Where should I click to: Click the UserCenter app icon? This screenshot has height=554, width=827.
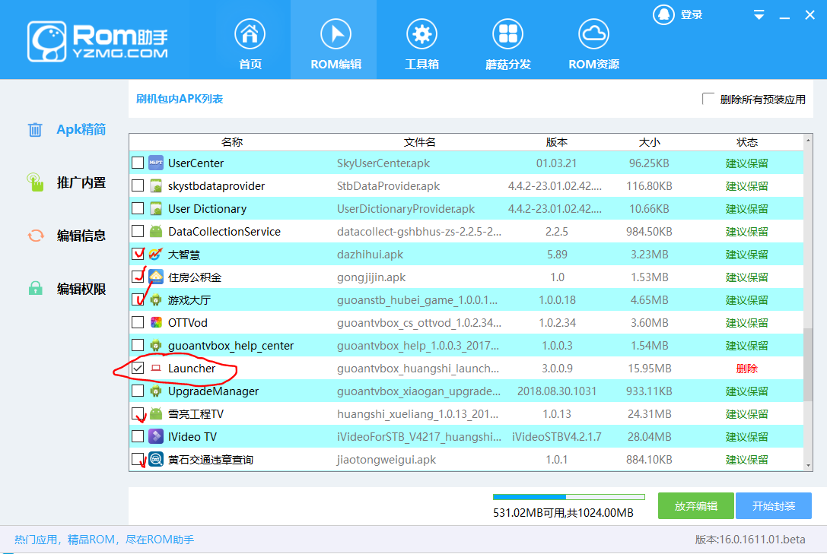click(x=156, y=163)
